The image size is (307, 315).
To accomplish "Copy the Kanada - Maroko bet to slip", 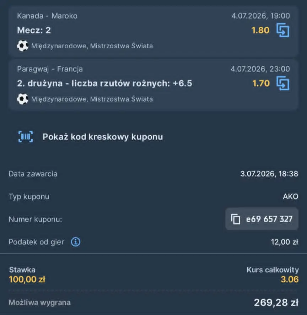I will pyautogui.click(x=283, y=30).
